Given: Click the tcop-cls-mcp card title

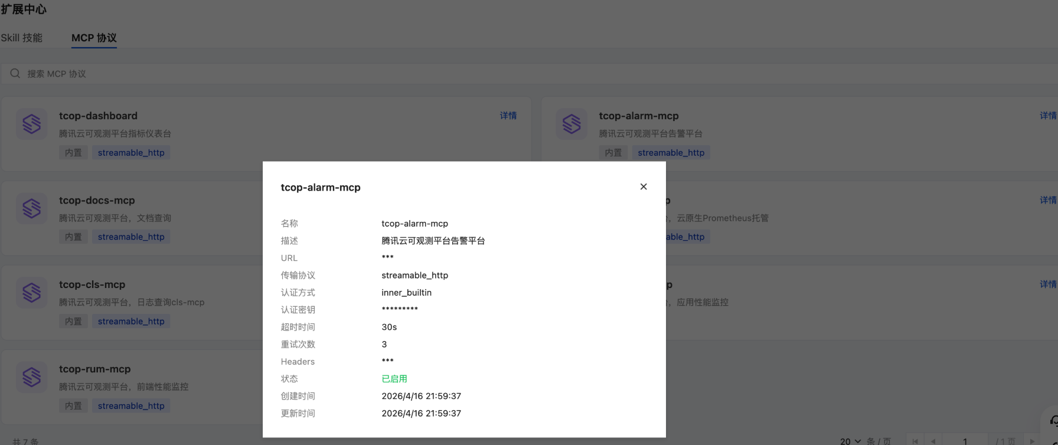Looking at the screenshot, I should coord(92,284).
